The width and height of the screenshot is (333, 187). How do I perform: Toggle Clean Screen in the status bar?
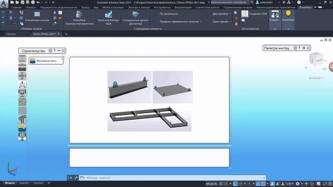[x=325, y=183]
